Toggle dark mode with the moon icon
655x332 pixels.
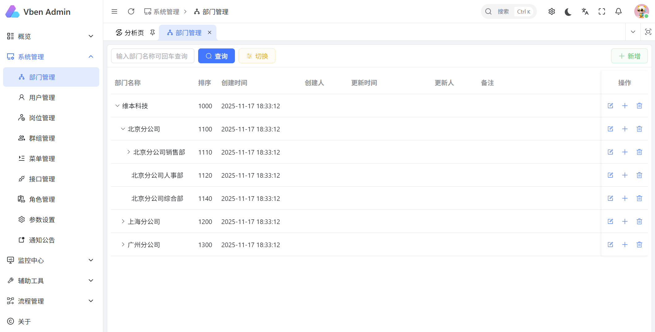coord(568,12)
